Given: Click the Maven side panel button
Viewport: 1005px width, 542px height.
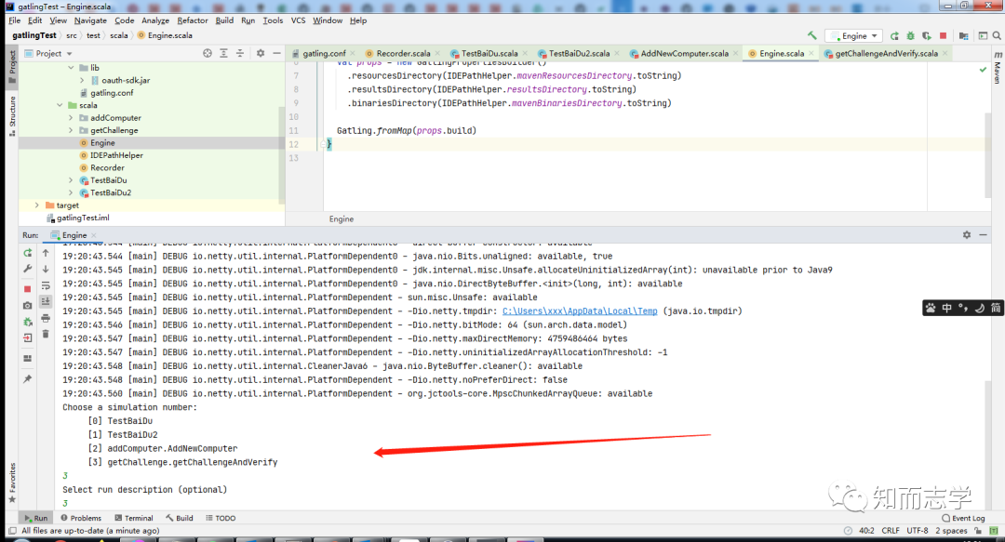Looking at the screenshot, I should [998, 68].
